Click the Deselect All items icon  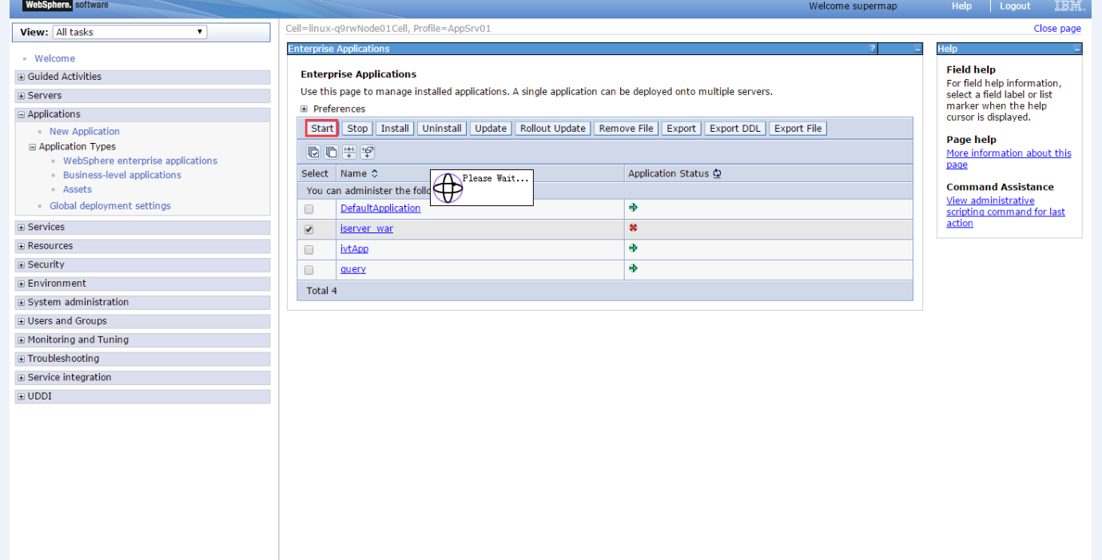tap(331, 152)
